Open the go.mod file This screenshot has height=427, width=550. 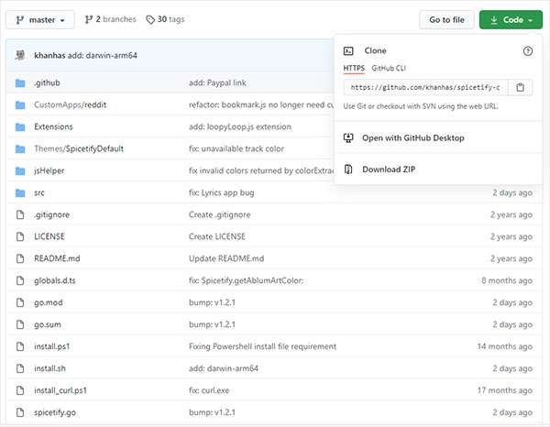49,302
